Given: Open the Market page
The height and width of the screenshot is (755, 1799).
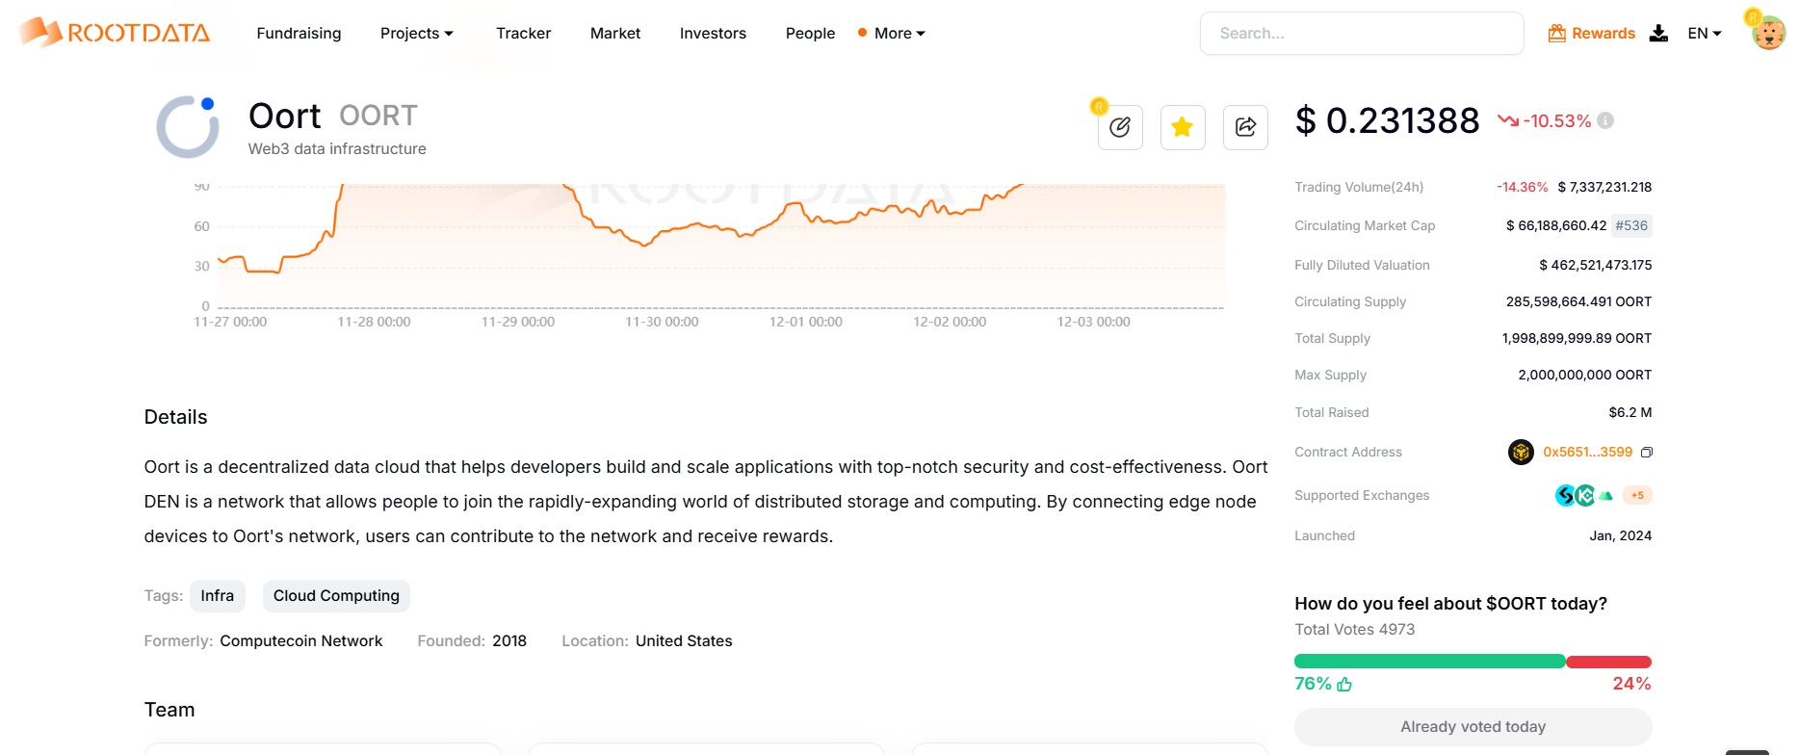Looking at the screenshot, I should [615, 33].
